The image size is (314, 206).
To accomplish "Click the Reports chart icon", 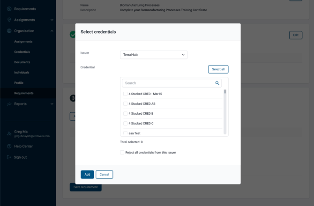I will tap(9, 104).
